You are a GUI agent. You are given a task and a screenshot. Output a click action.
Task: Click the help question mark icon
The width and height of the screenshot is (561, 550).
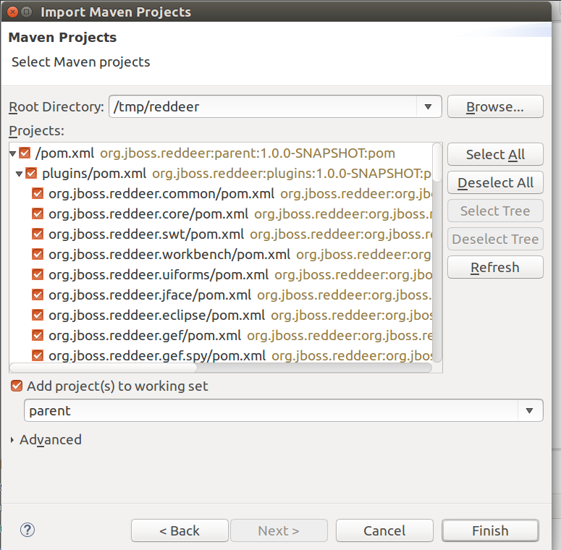(28, 530)
